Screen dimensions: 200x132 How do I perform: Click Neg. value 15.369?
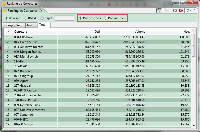click(185, 124)
